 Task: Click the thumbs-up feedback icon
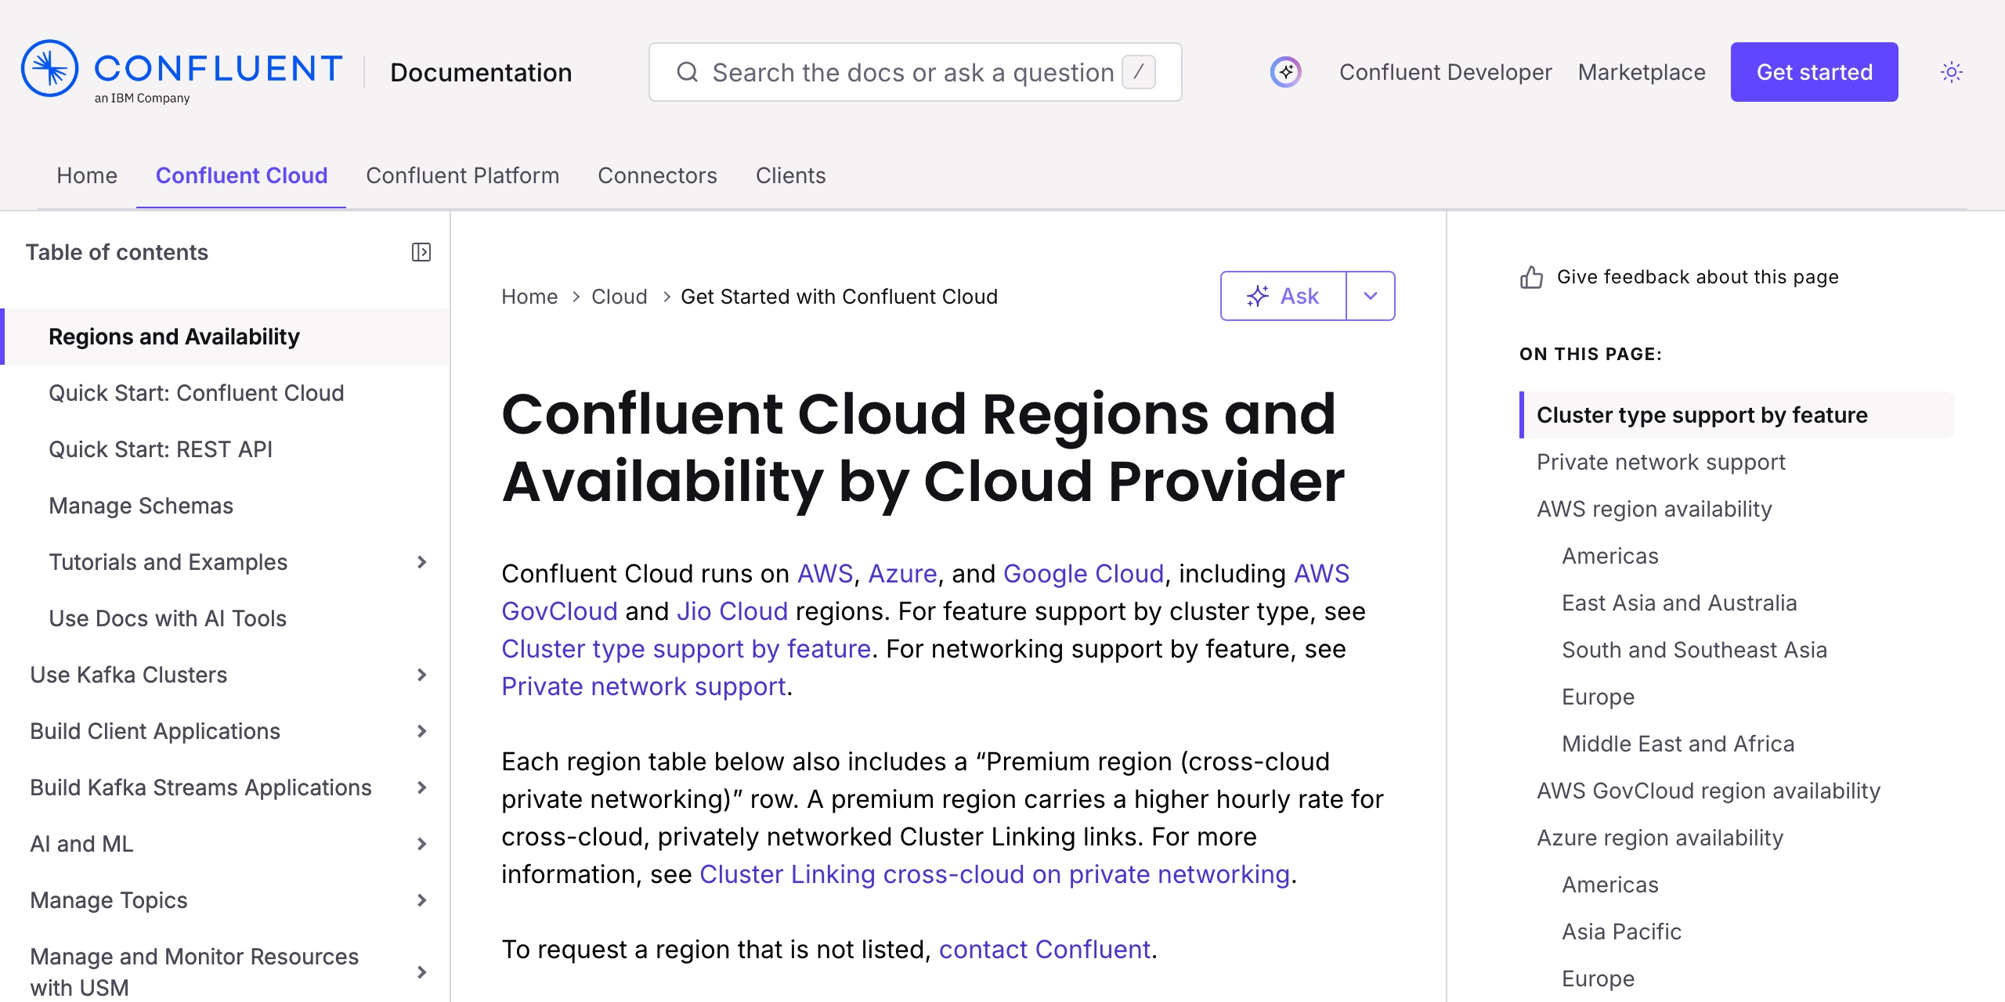(x=1531, y=277)
